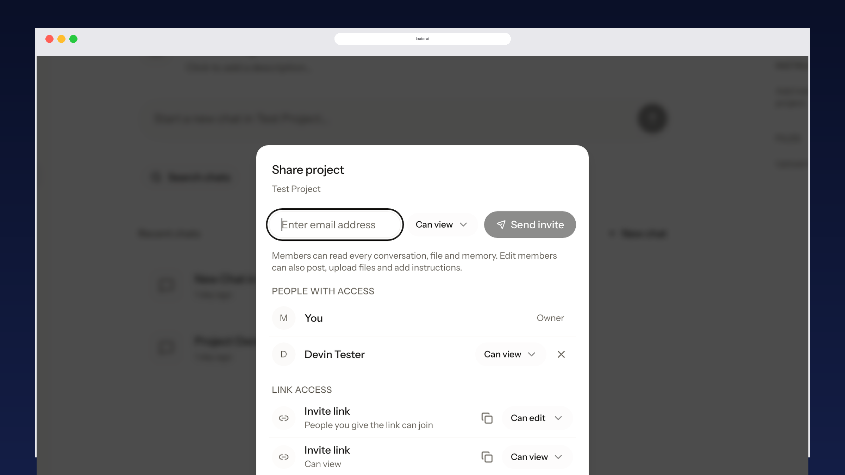Click the Send invite button

tap(530, 224)
